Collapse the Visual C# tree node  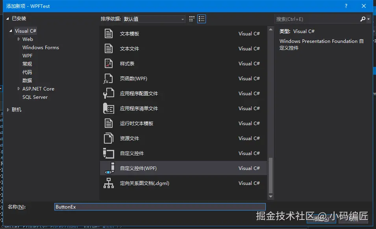point(11,31)
